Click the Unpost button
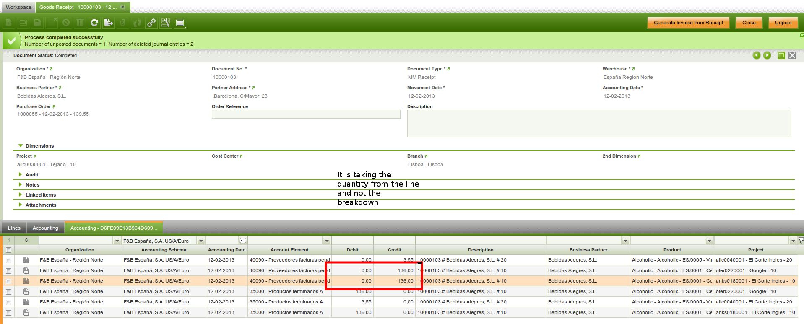Image resolution: width=804 pixels, height=324 pixels. 783,23
